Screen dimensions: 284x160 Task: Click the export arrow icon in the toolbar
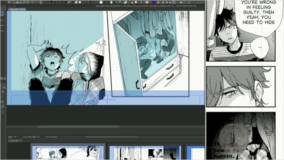coord(184,2)
